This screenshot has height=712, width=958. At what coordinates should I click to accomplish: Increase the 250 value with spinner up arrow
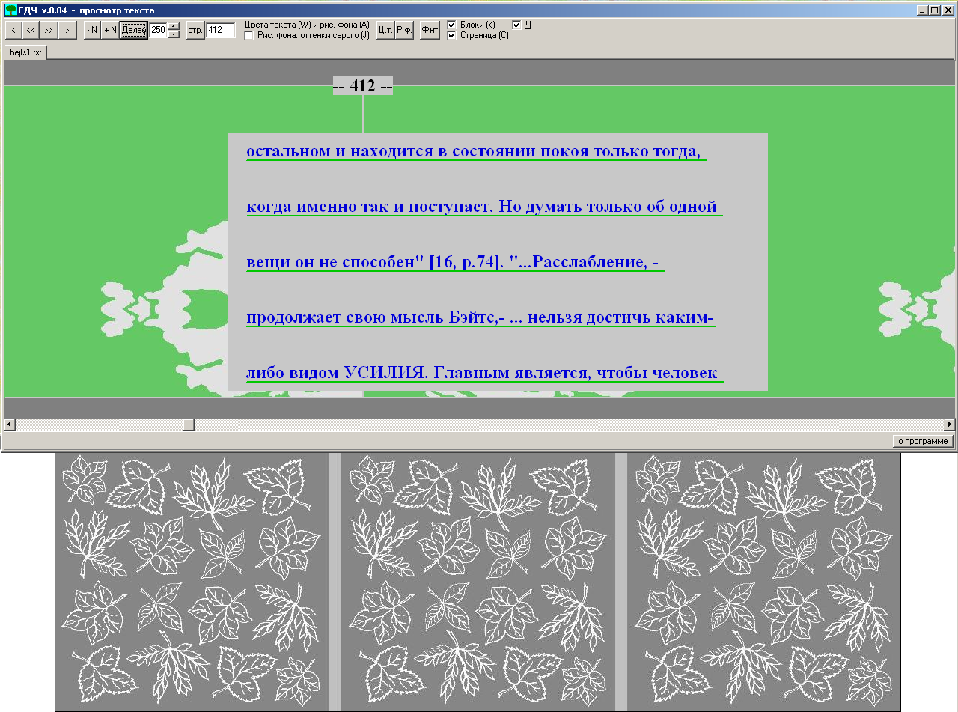[x=174, y=26]
